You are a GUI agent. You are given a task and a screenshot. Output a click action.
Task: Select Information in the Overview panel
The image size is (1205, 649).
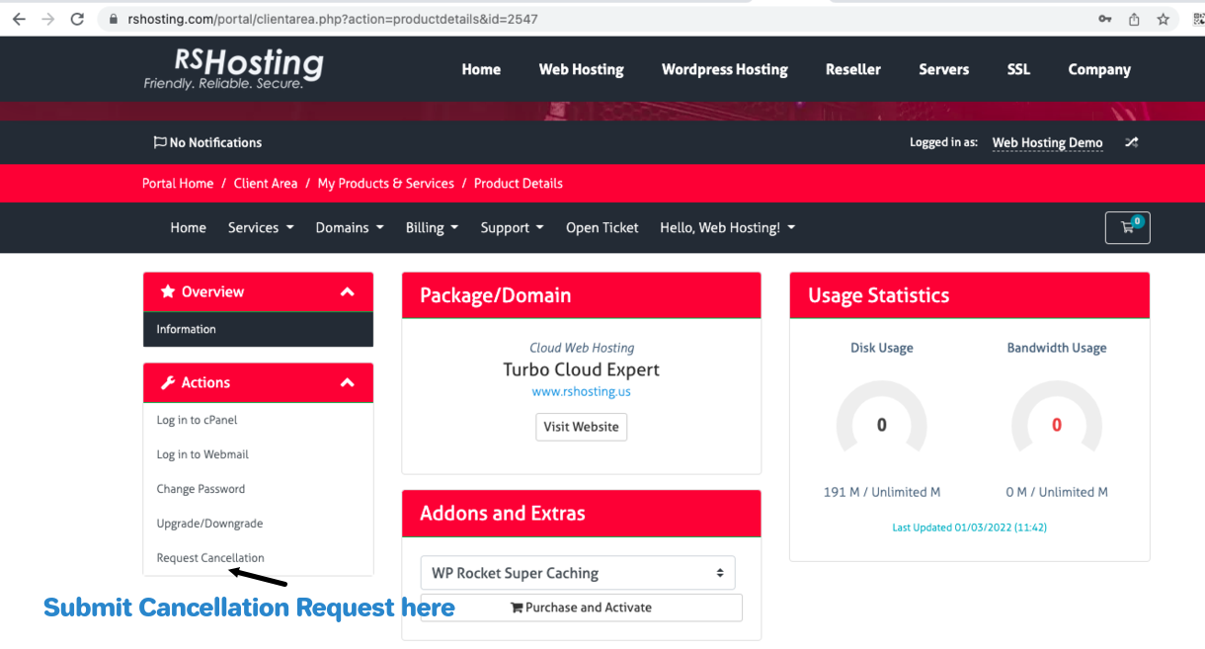pyautogui.click(x=258, y=329)
